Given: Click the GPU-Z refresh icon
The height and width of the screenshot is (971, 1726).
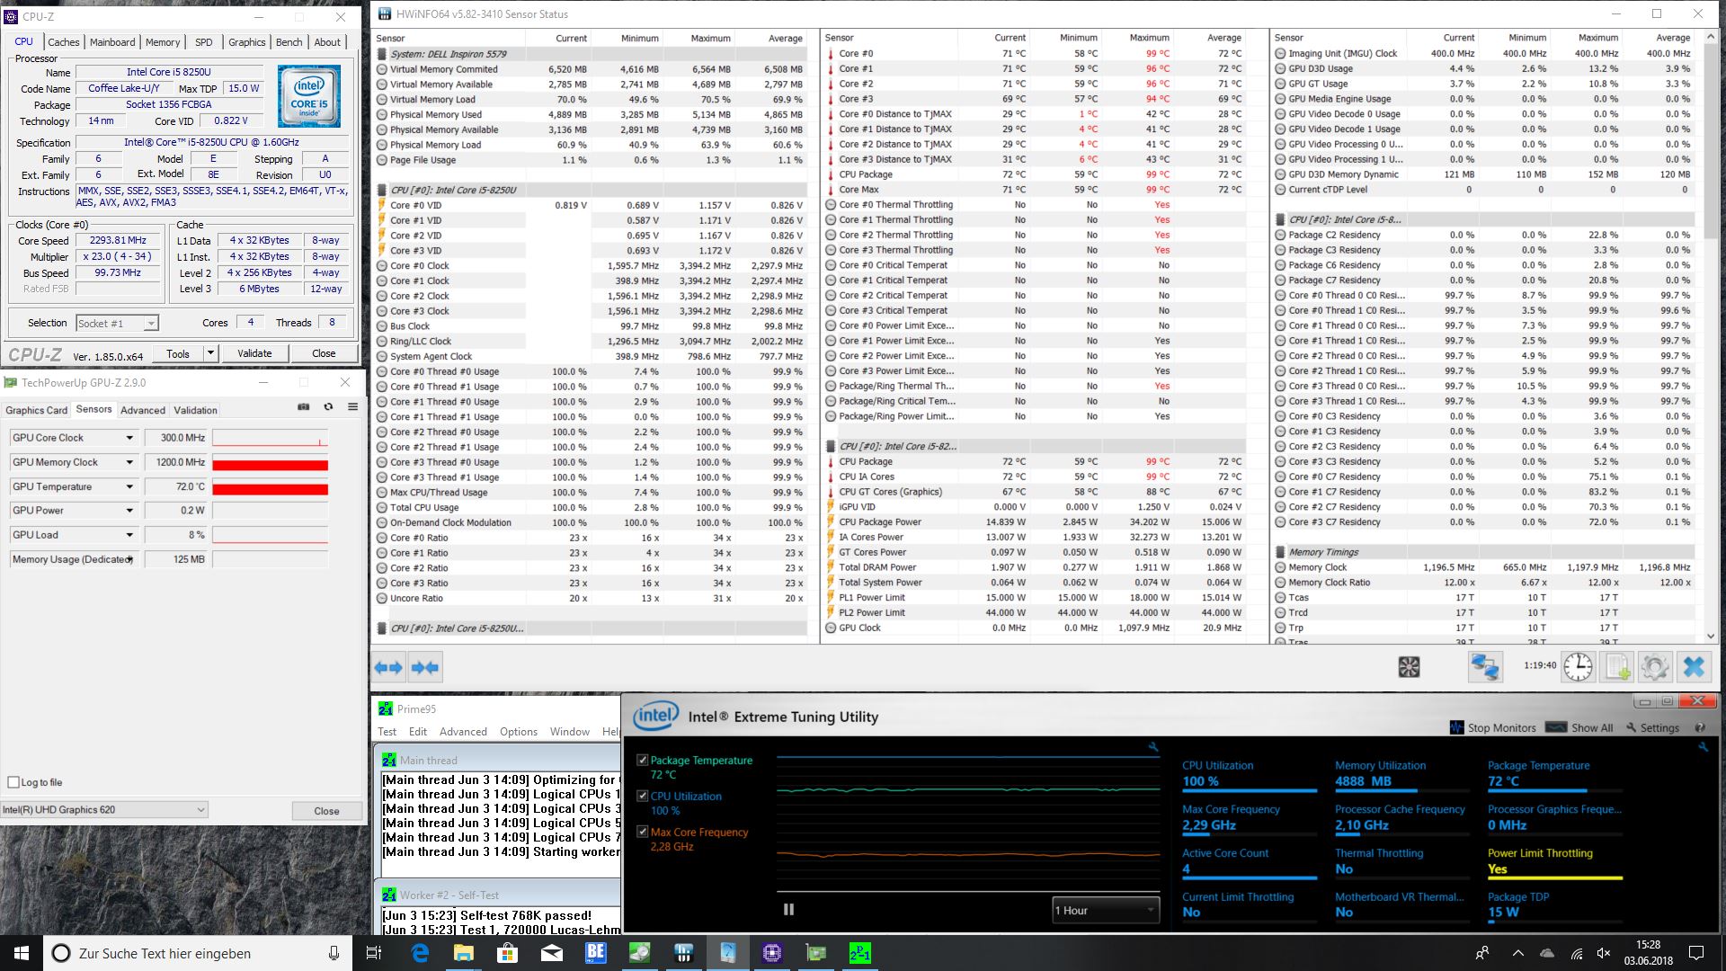Looking at the screenshot, I should click(x=328, y=407).
